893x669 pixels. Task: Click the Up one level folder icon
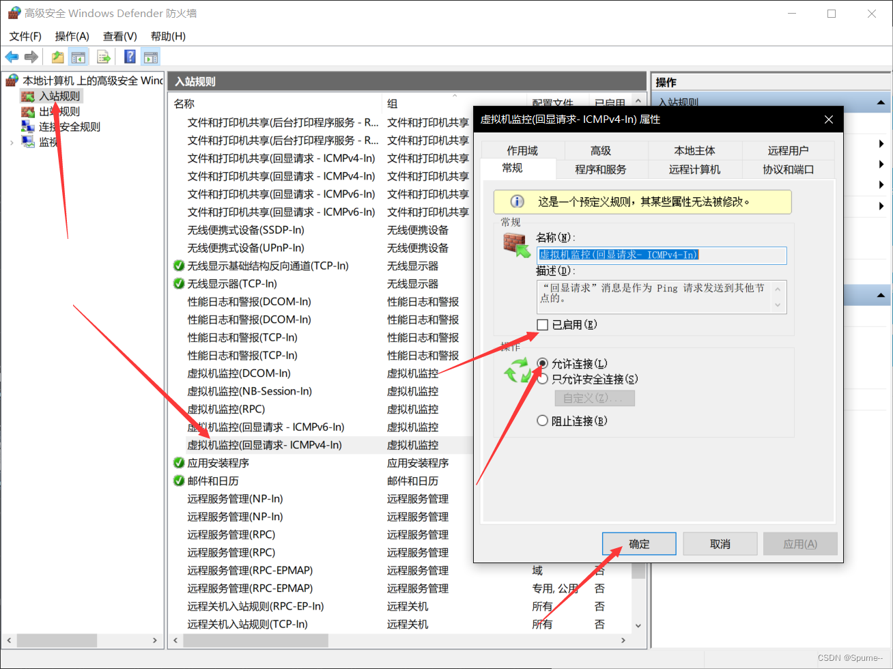(58, 57)
